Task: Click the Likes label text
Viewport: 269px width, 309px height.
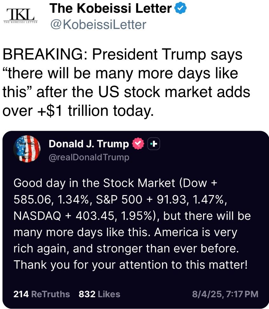Action: coord(108,294)
